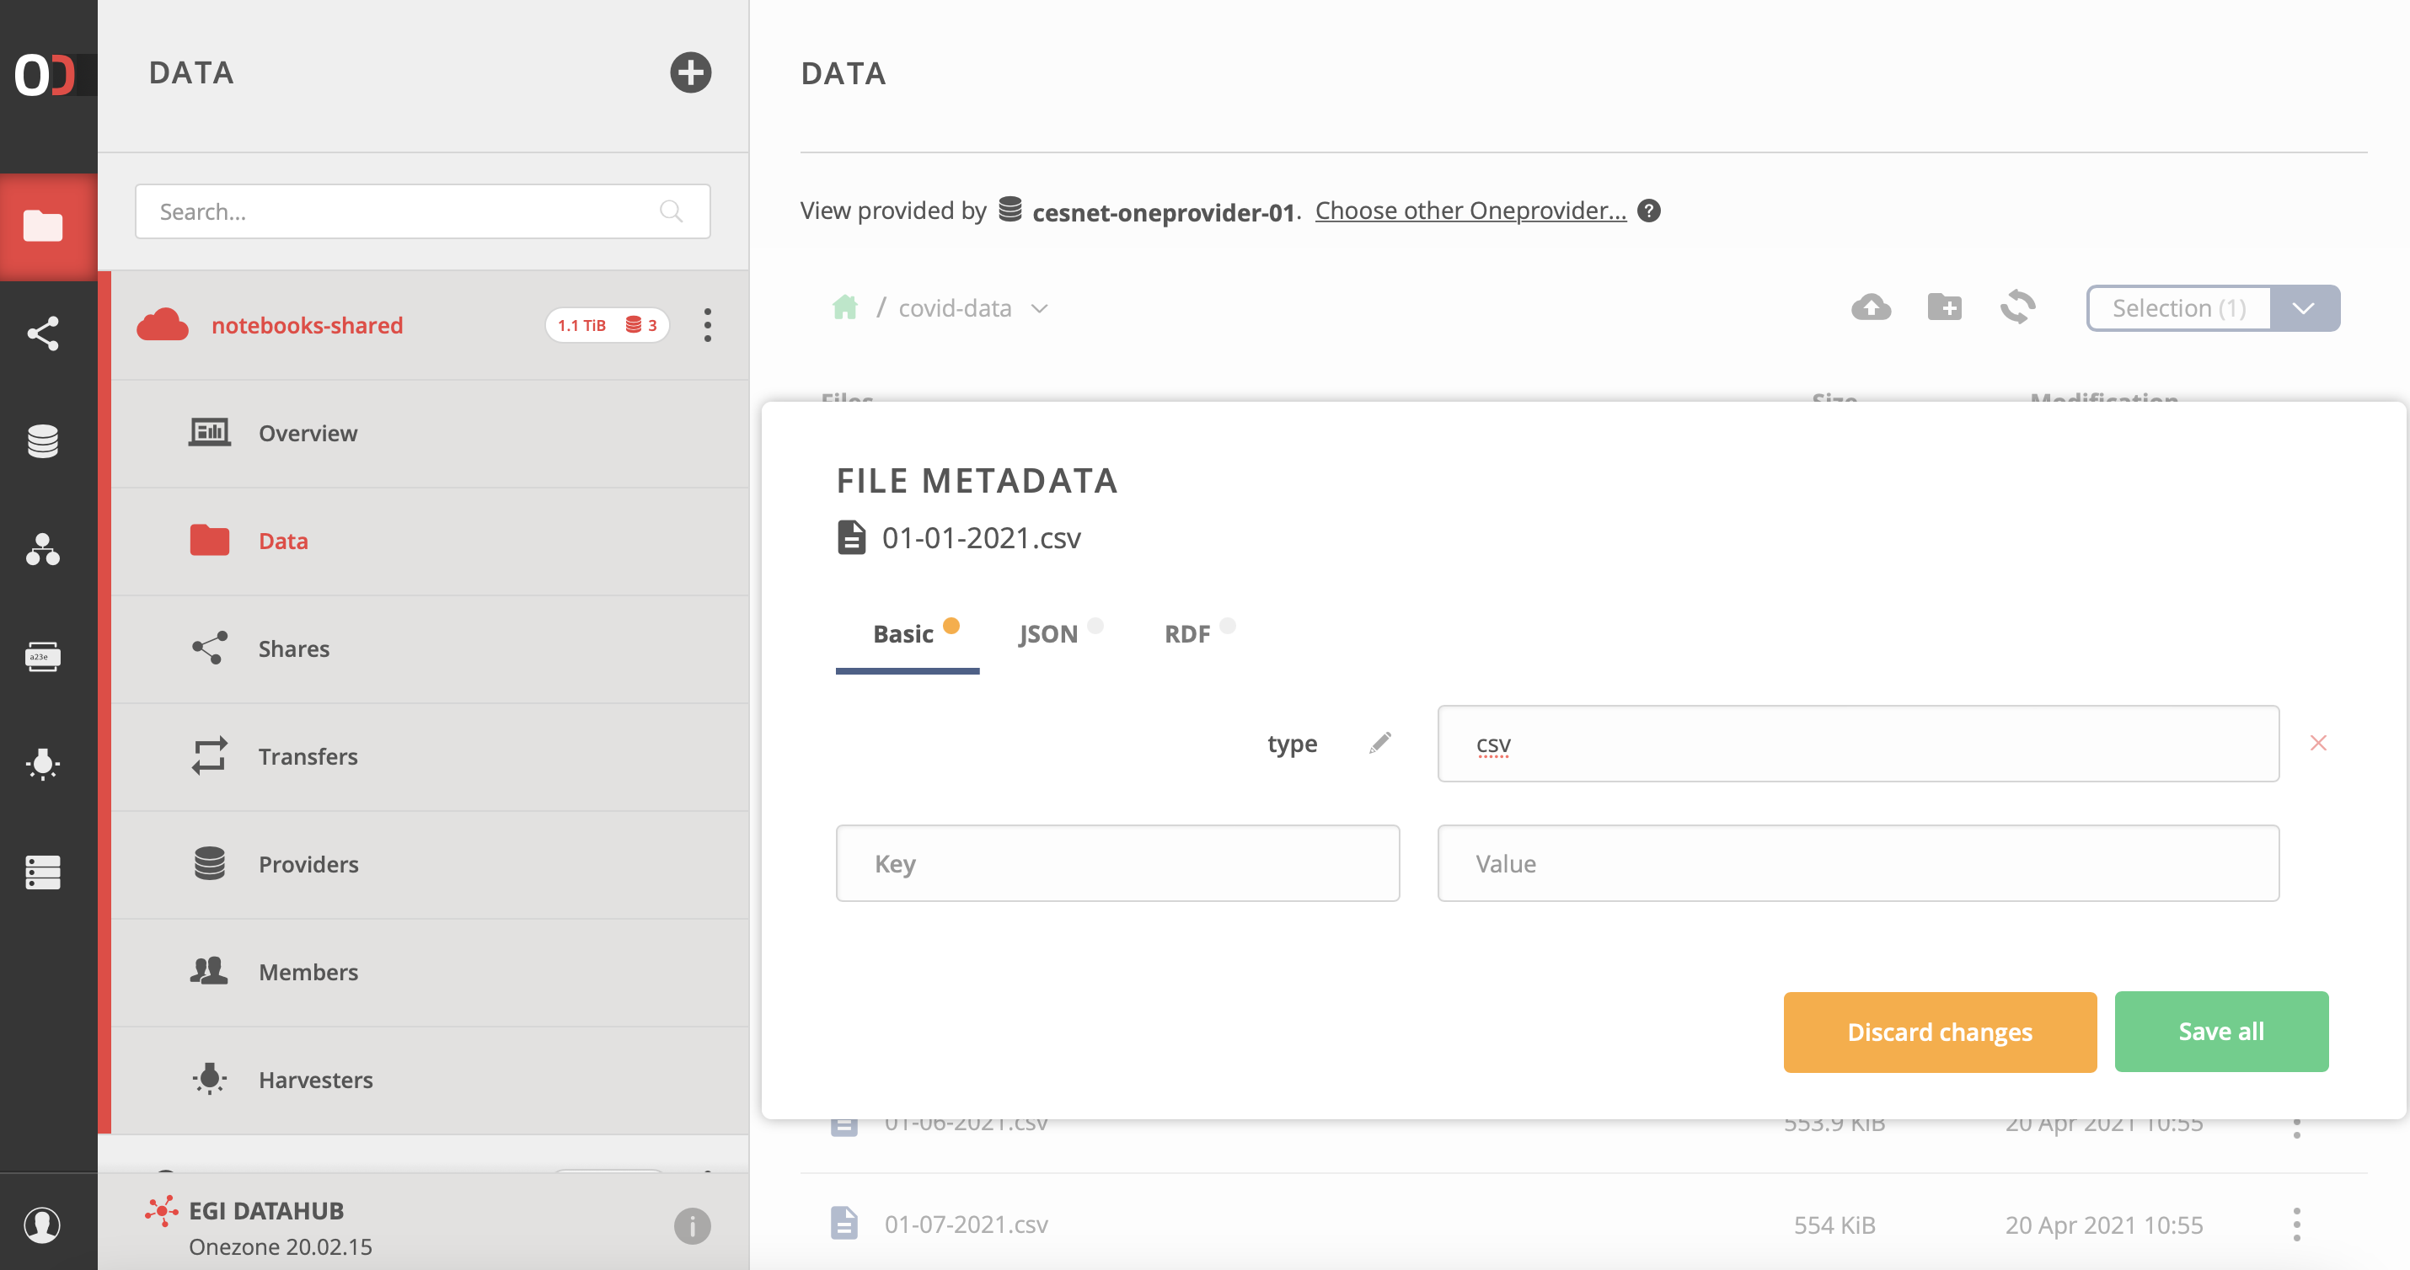The image size is (2410, 1270).
Task: Switch to the RDF metadata tab
Action: (1187, 633)
